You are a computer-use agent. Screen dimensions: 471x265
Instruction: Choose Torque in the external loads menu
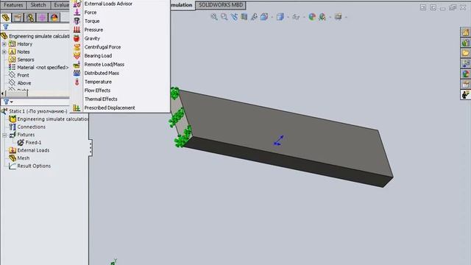[x=92, y=21]
